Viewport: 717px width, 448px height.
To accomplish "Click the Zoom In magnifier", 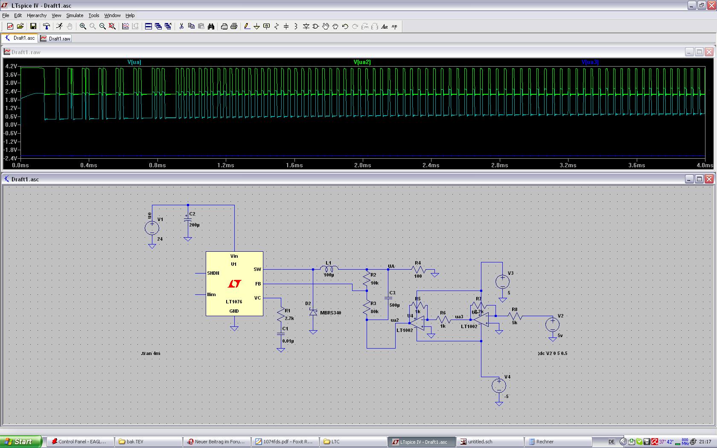I will tap(83, 26).
